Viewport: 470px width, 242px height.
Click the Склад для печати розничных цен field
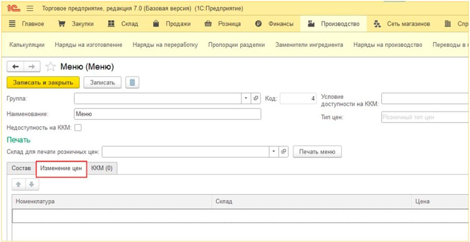coord(185,152)
